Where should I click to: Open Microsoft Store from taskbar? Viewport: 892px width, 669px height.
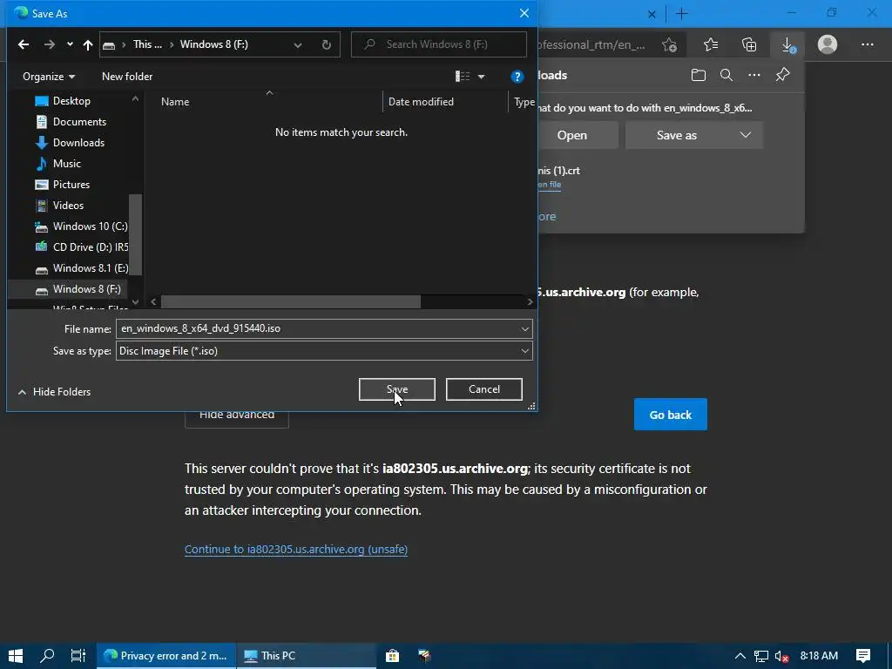coord(392,656)
